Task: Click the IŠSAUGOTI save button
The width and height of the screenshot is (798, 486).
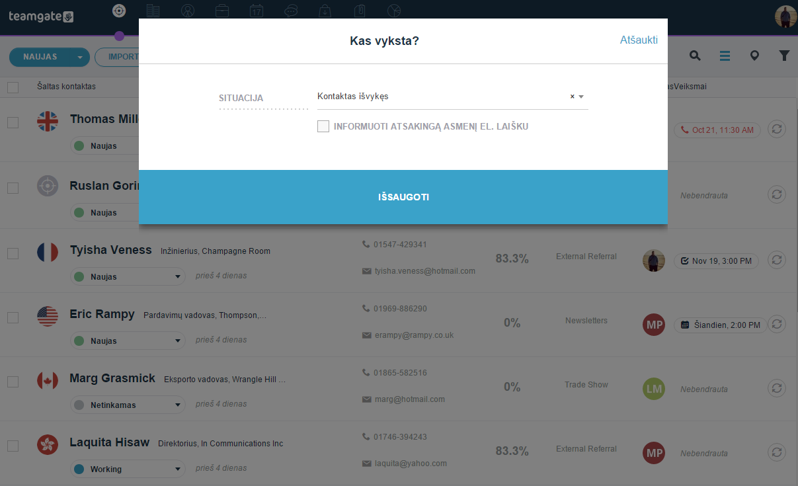Action: [x=403, y=197]
